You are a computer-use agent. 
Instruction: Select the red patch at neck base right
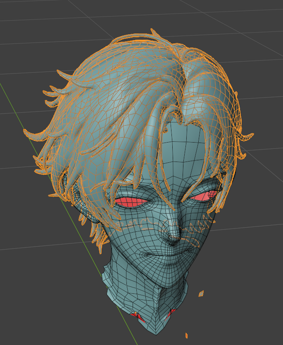(x=171, y=312)
